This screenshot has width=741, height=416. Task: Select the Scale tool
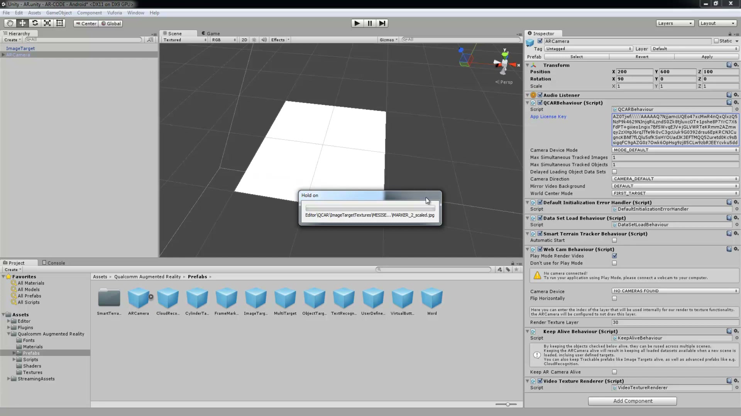(47, 23)
